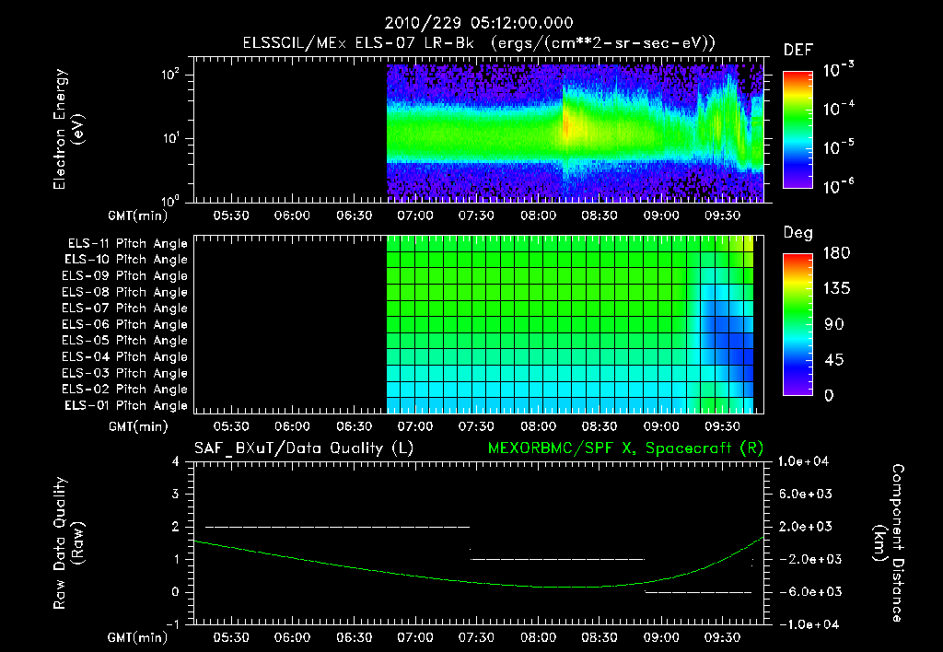Click GMT(min) label under the spectrogram panel
This screenshot has height=652, width=943.
point(138,215)
